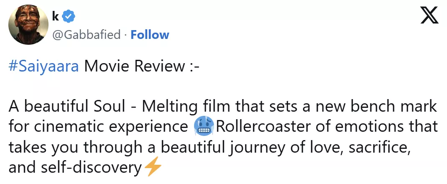The height and width of the screenshot is (184, 447).
Task: Open the #Saiyaara hashtag
Action: click(x=43, y=66)
